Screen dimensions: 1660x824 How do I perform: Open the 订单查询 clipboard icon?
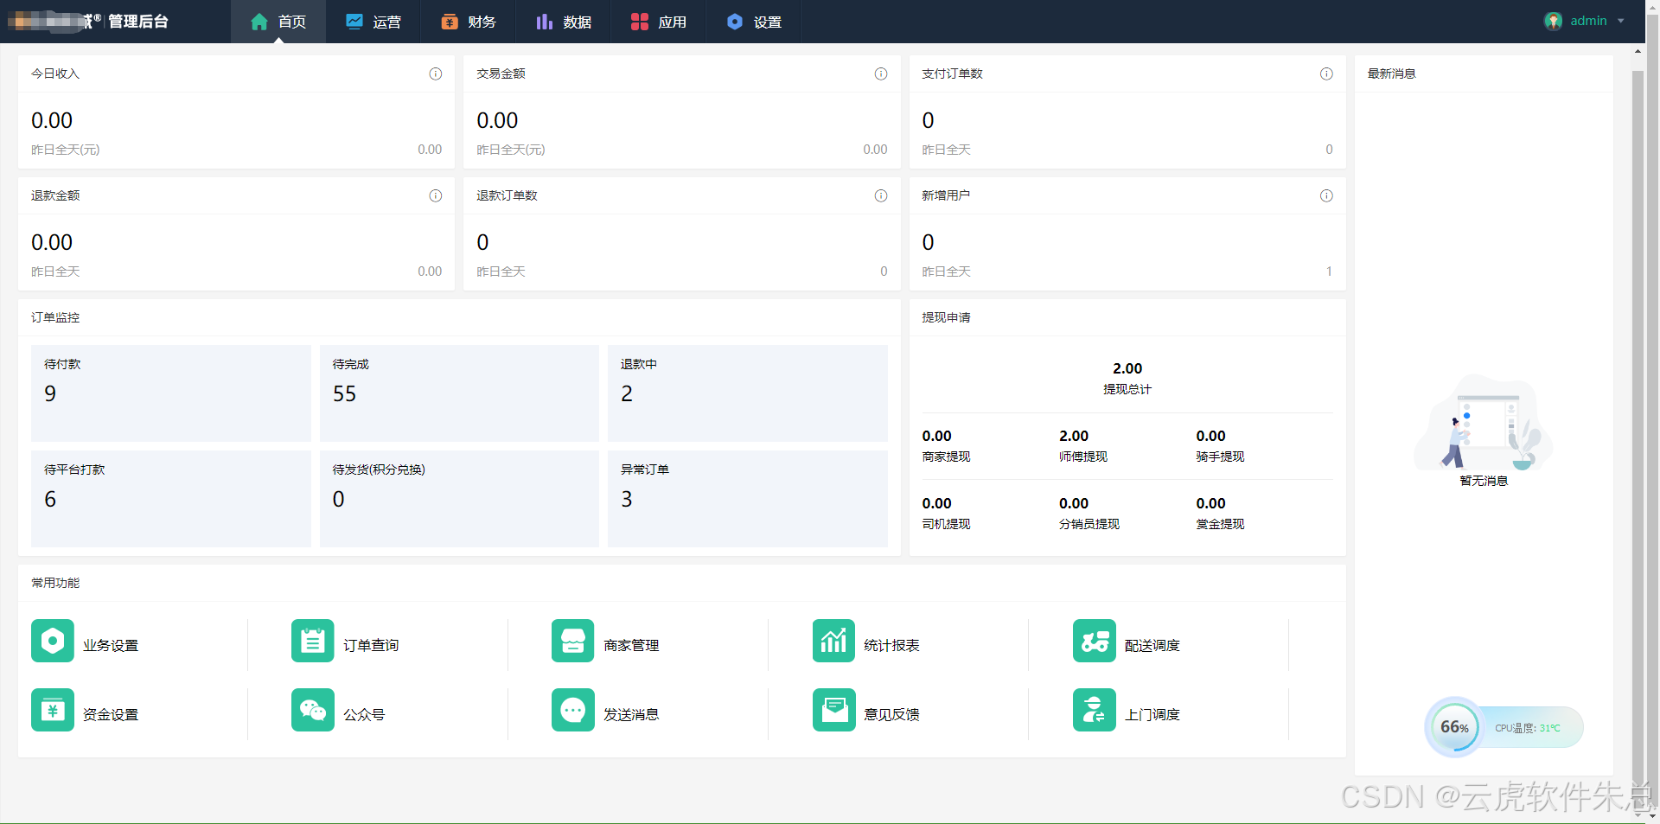tap(313, 641)
